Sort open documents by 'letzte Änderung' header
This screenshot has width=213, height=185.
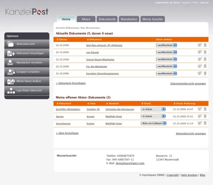point(185,103)
